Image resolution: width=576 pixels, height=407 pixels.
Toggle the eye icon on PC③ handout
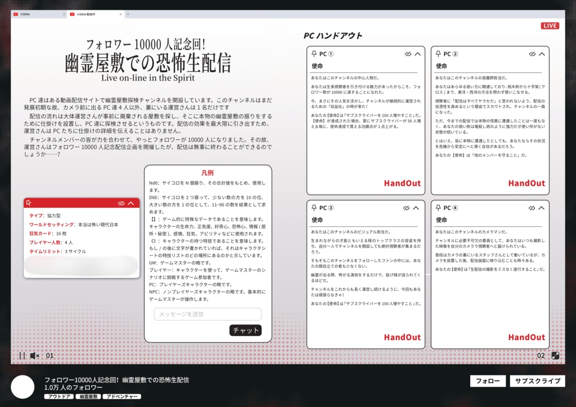pyautogui.click(x=407, y=207)
